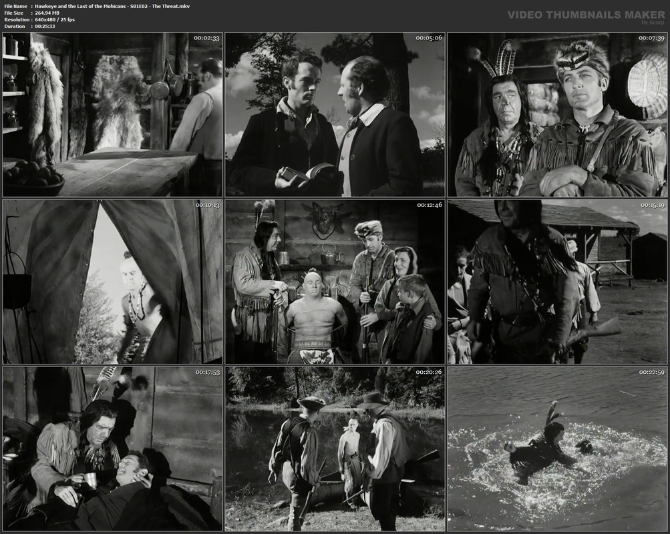
Task: Open the thumbnail at 00:12:46
Action: (x=335, y=282)
